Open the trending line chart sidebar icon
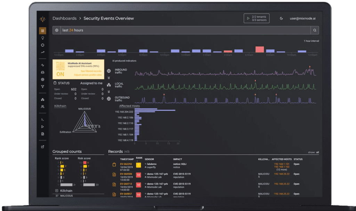The width and height of the screenshot is (356, 211). (x=42, y=52)
